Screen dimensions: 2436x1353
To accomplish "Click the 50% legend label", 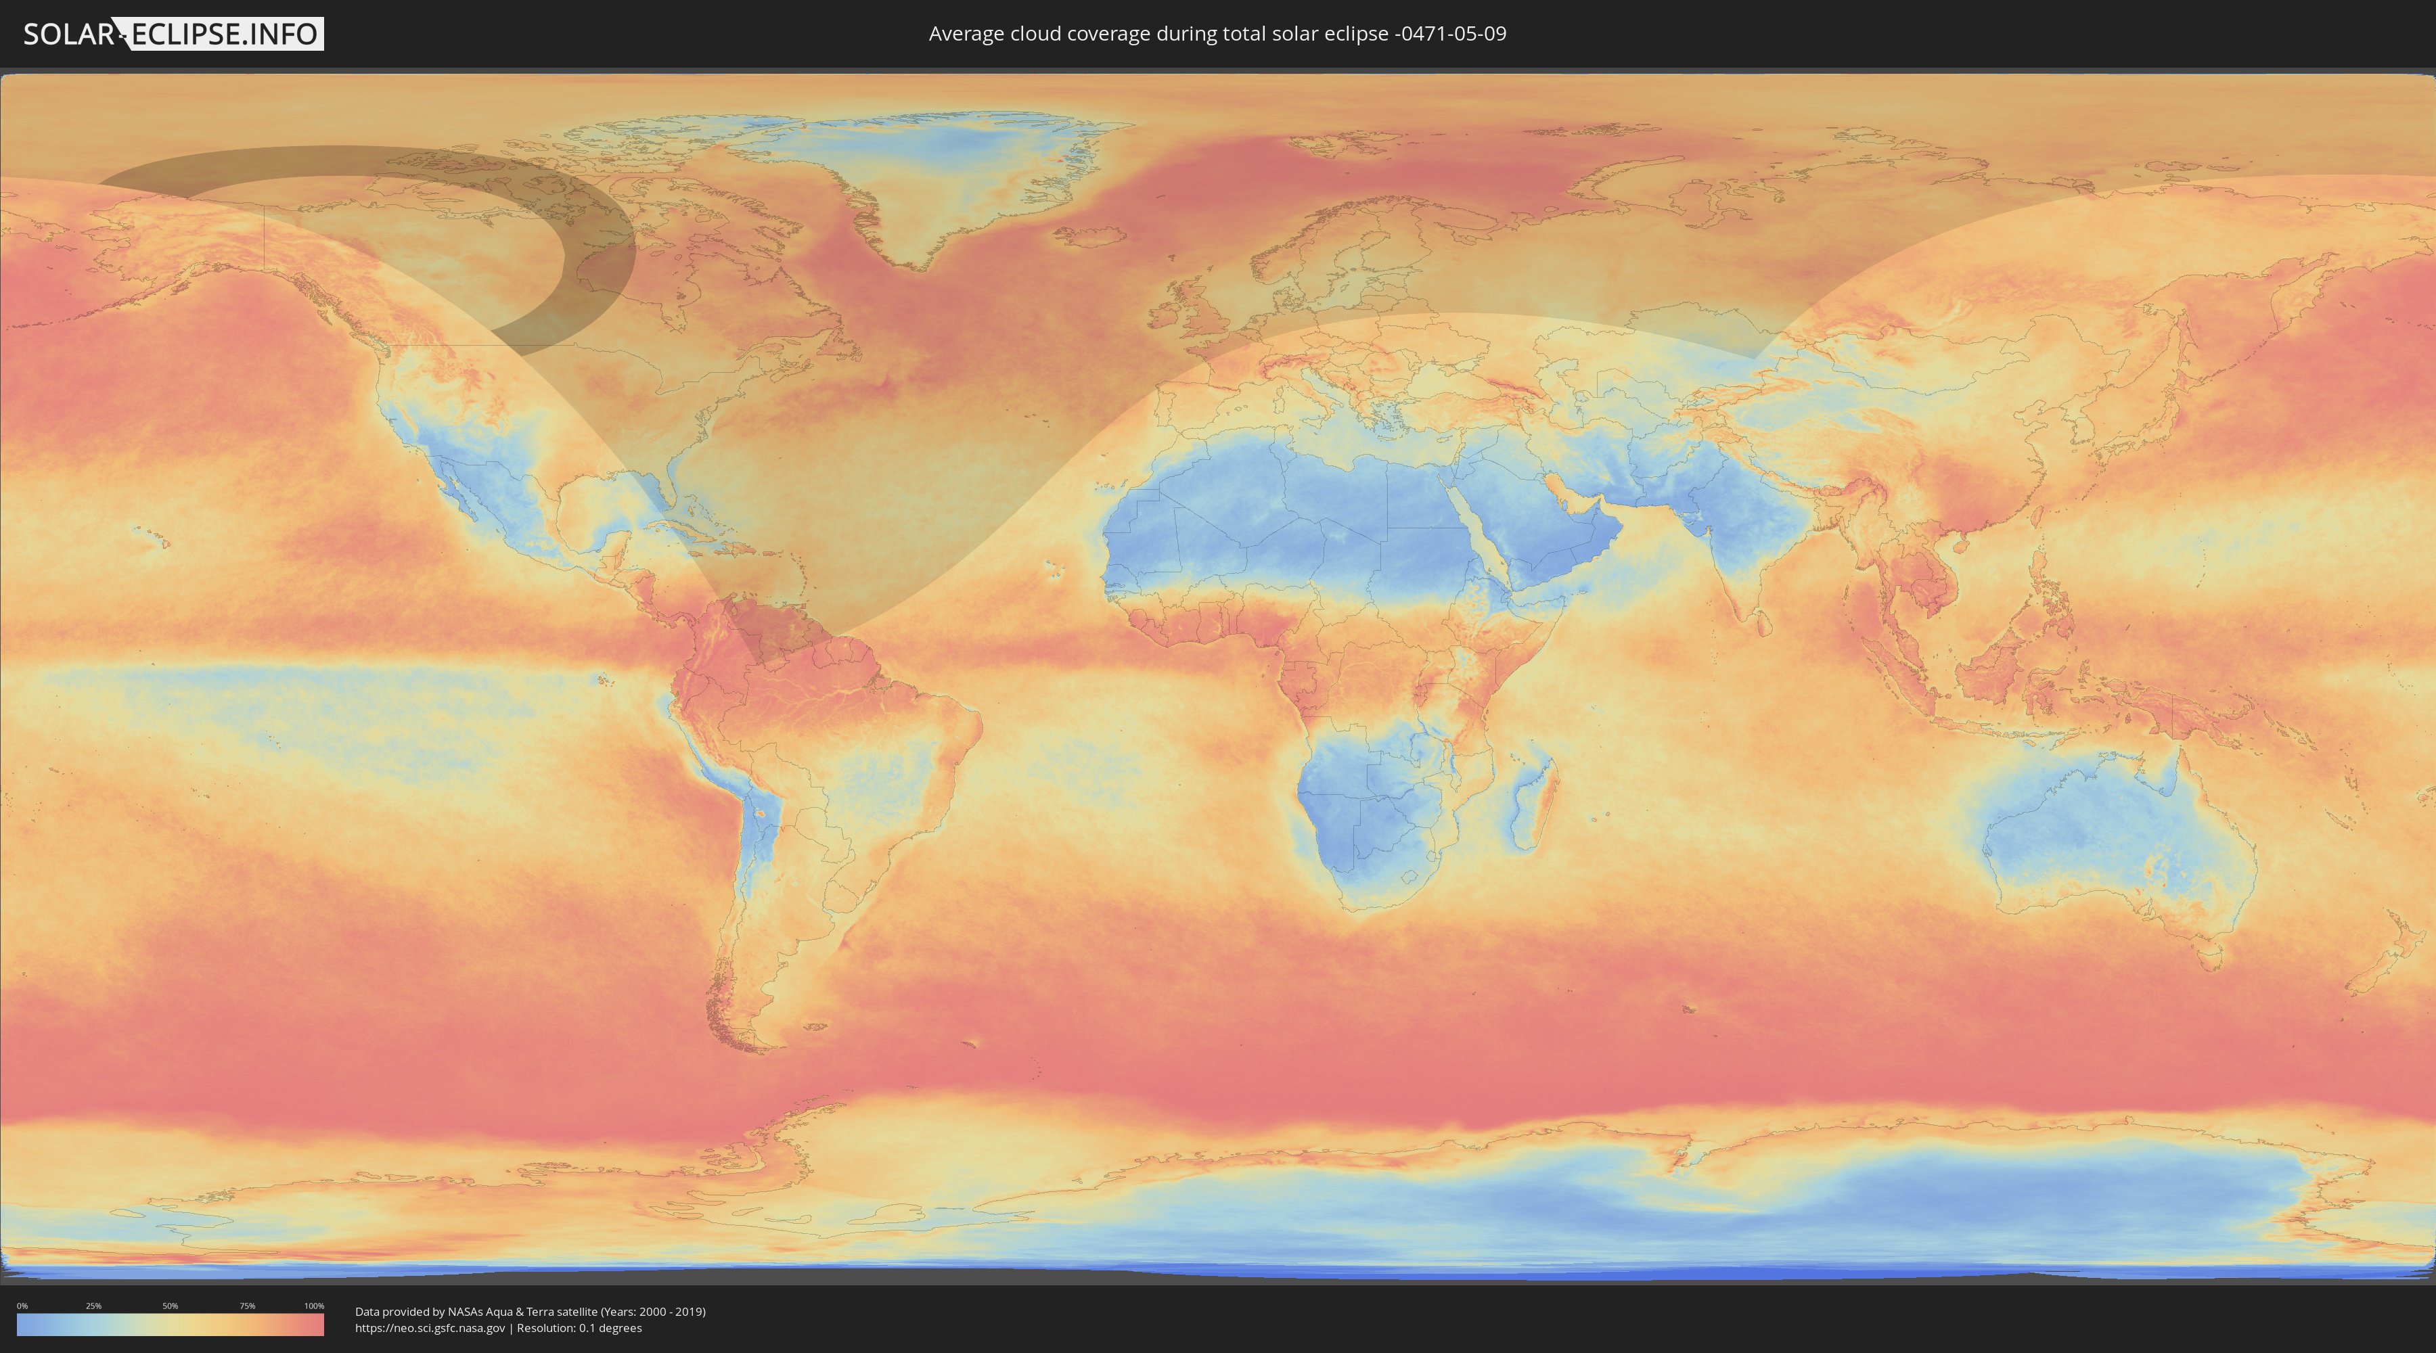I will (171, 1306).
